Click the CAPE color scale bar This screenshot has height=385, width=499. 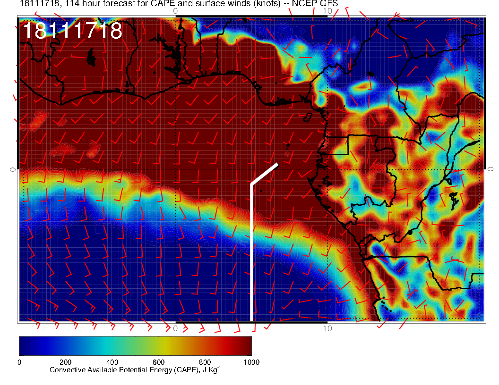(135, 346)
